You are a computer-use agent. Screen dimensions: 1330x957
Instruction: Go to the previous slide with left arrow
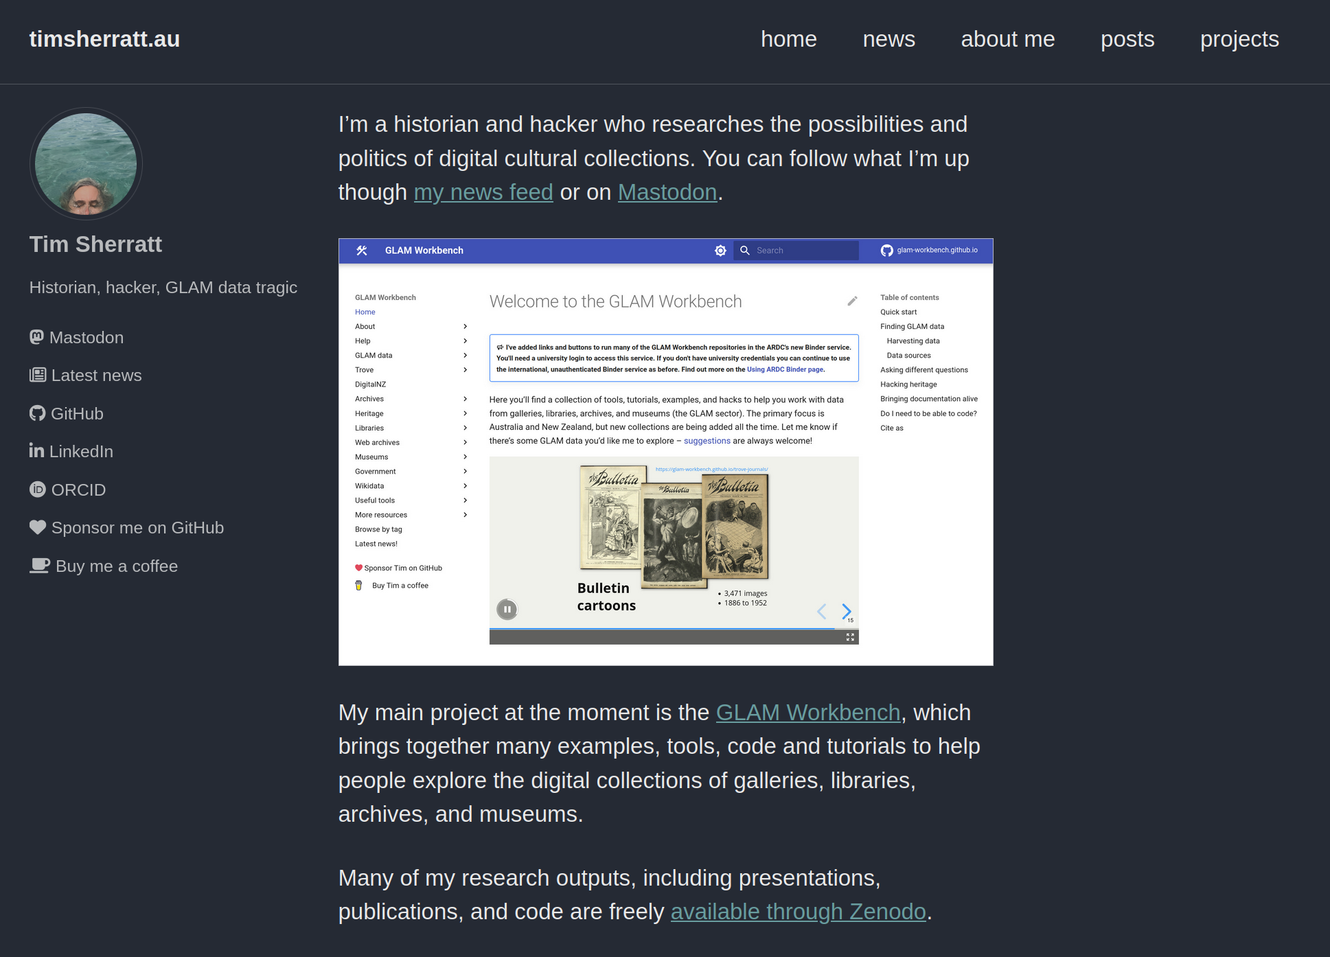pos(821,611)
